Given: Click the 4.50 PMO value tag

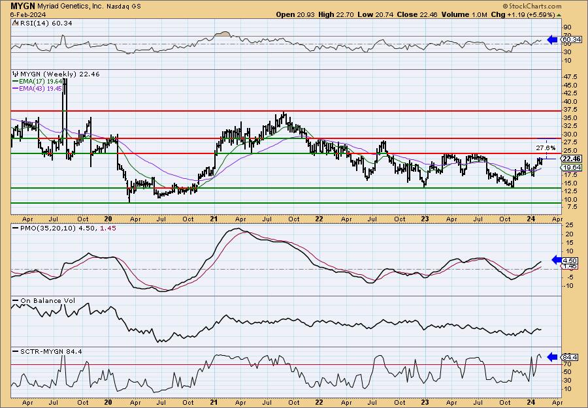Looking at the screenshot, I should (570, 260).
